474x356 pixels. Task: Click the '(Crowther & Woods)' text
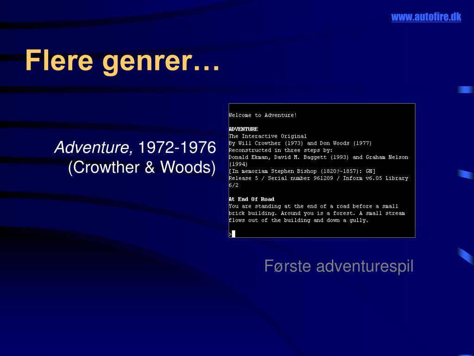[142, 167]
